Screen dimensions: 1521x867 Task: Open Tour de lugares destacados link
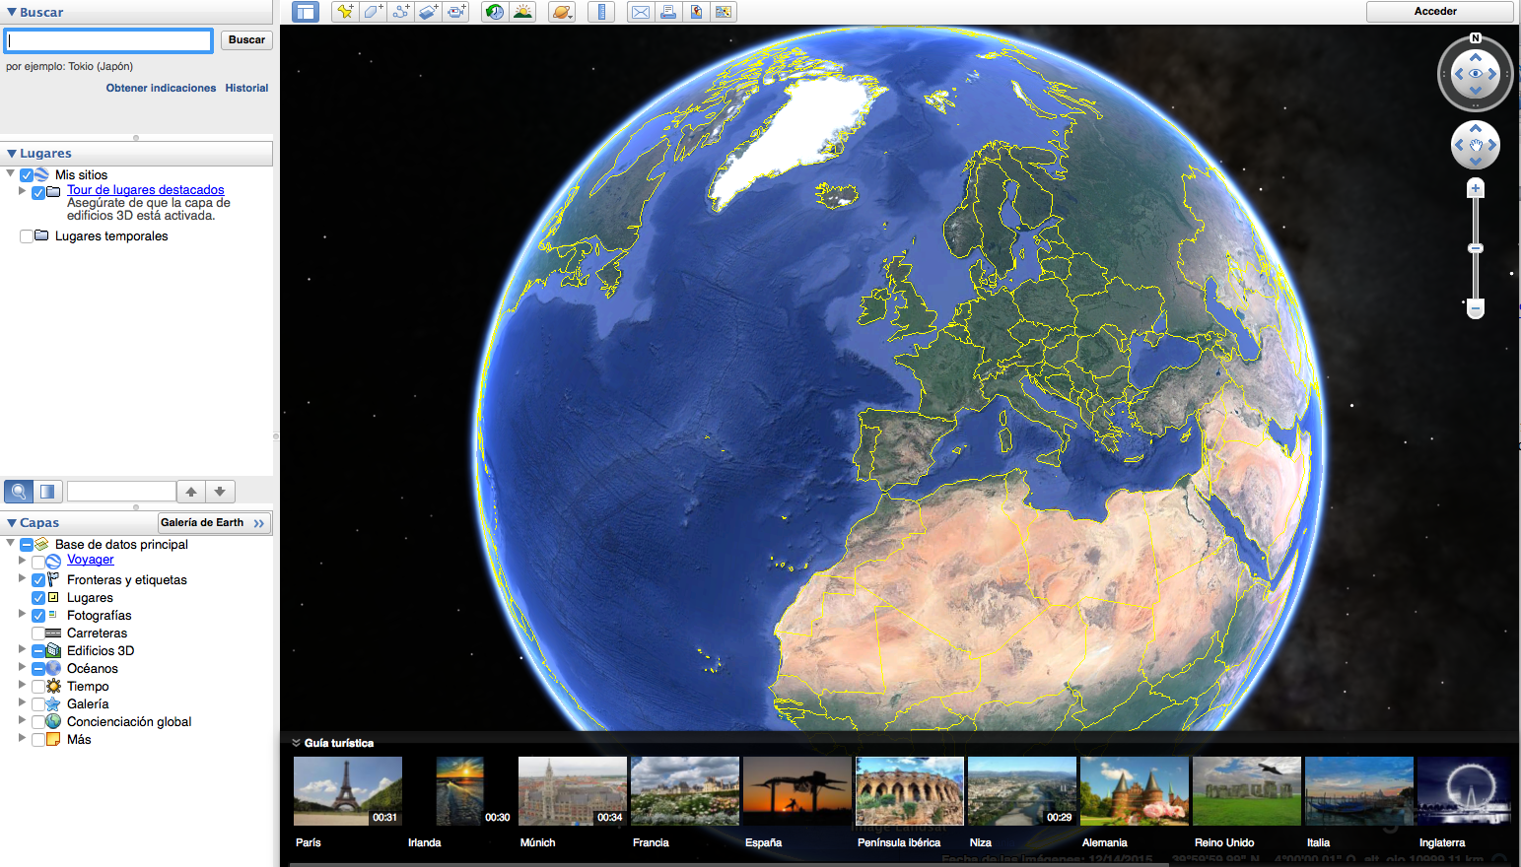pos(145,190)
